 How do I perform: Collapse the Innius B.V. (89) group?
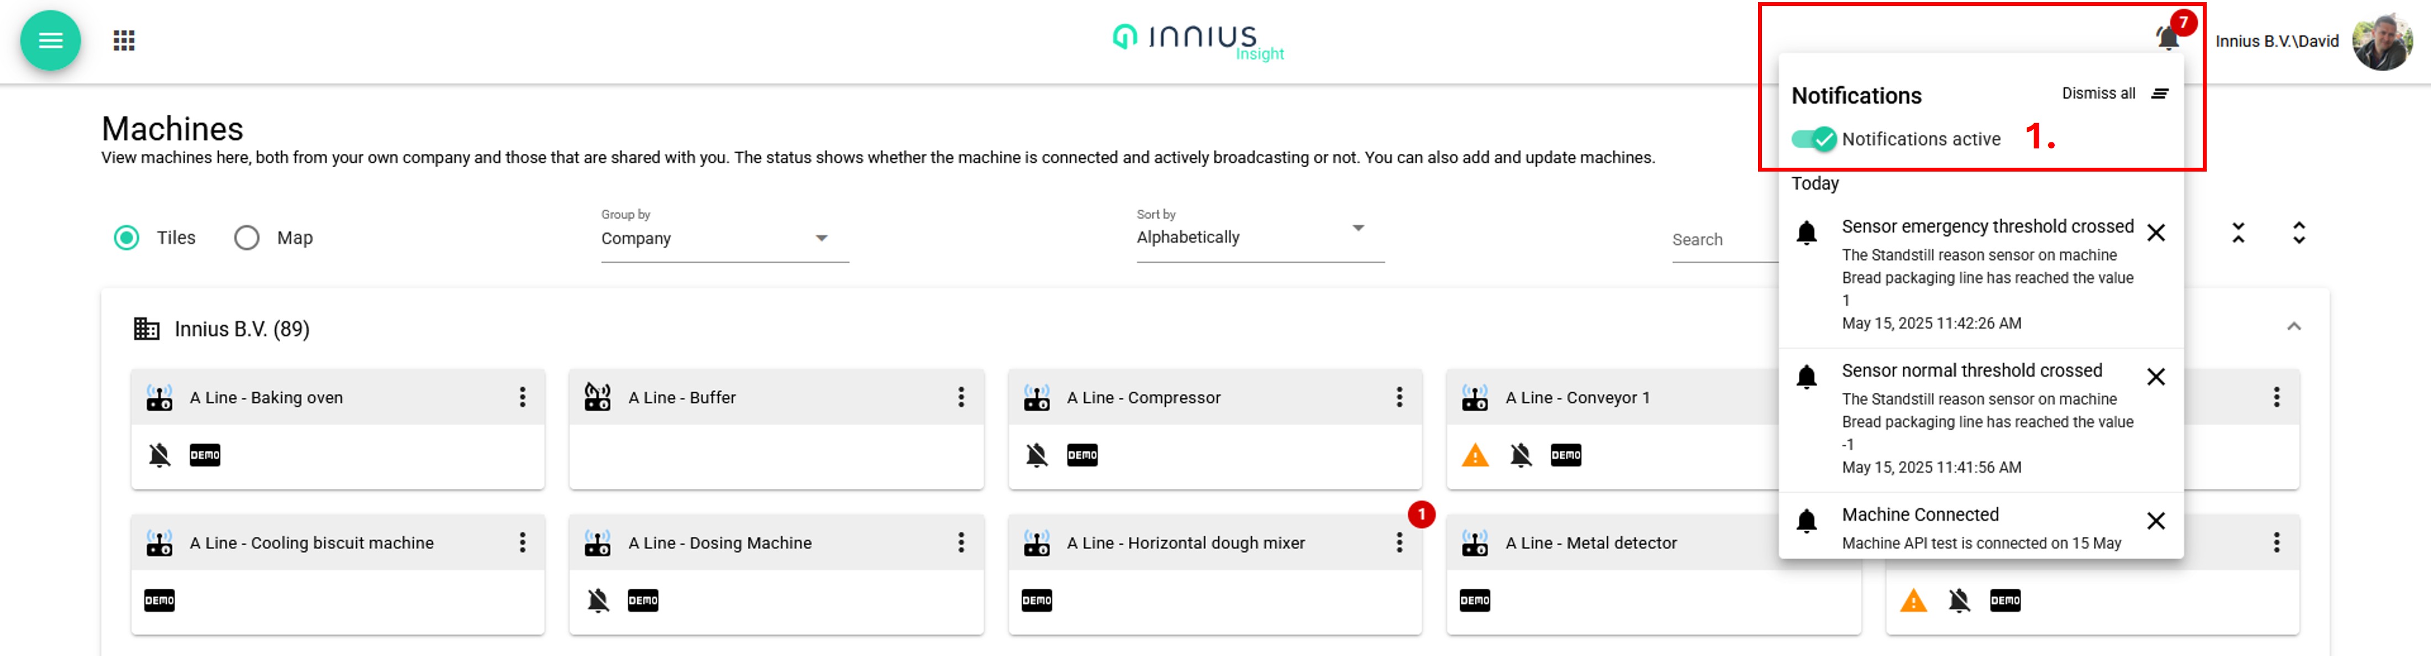[2293, 326]
